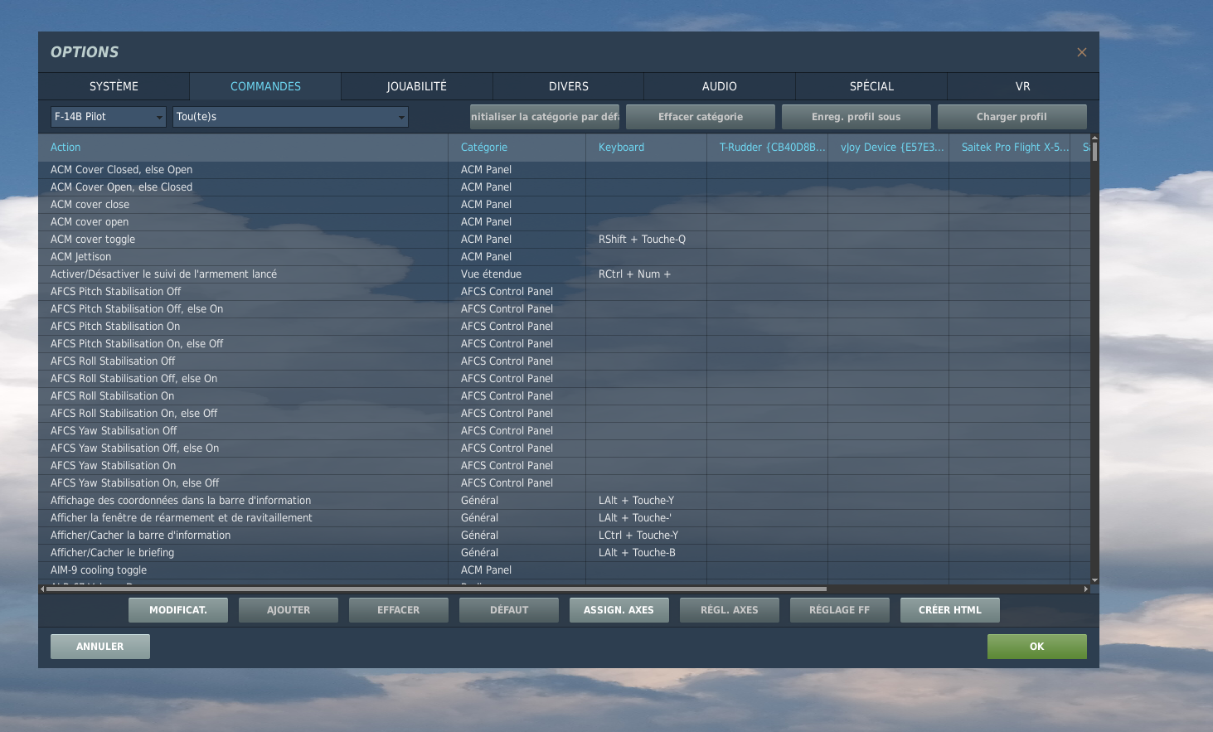The image size is (1213, 732).
Task: Close the Options dialog with the X icon
Action: pos(1081,52)
